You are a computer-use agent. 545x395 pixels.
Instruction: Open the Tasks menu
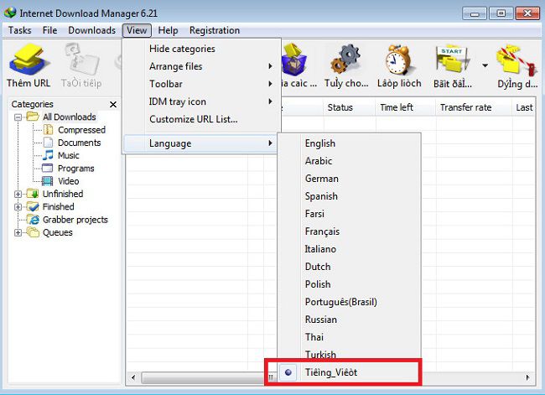(19, 30)
